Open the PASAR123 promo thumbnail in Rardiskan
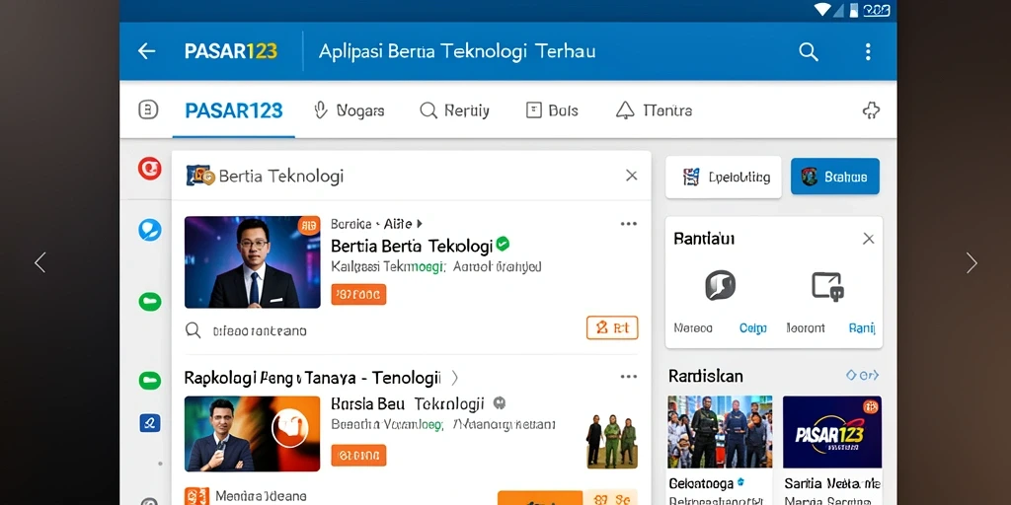The image size is (1011, 505). pyautogui.click(x=831, y=432)
